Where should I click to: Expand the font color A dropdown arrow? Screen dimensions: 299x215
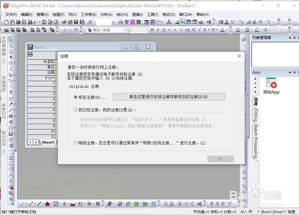click(x=227, y=30)
